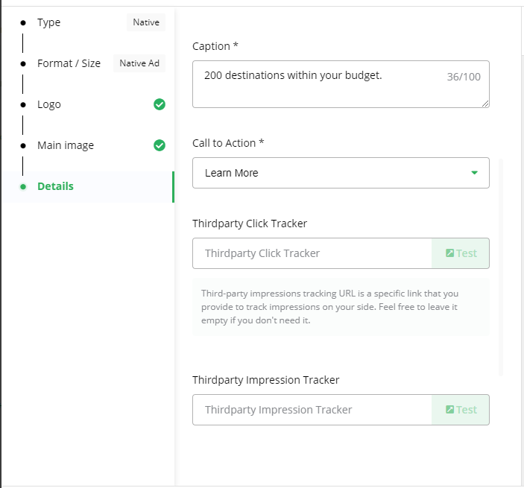Click the green bullet beside Details

(23, 186)
